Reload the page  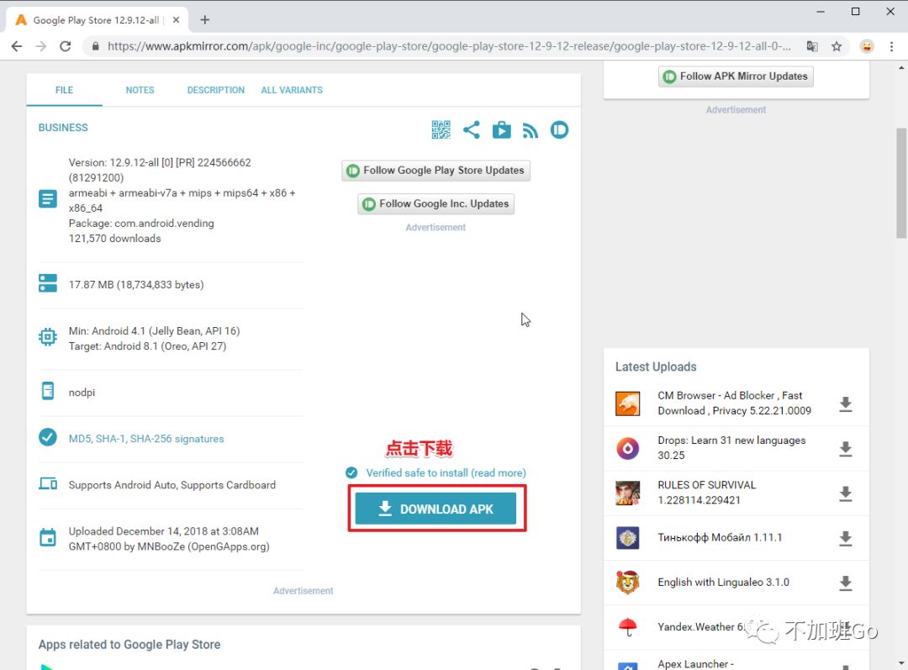pyautogui.click(x=66, y=46)
